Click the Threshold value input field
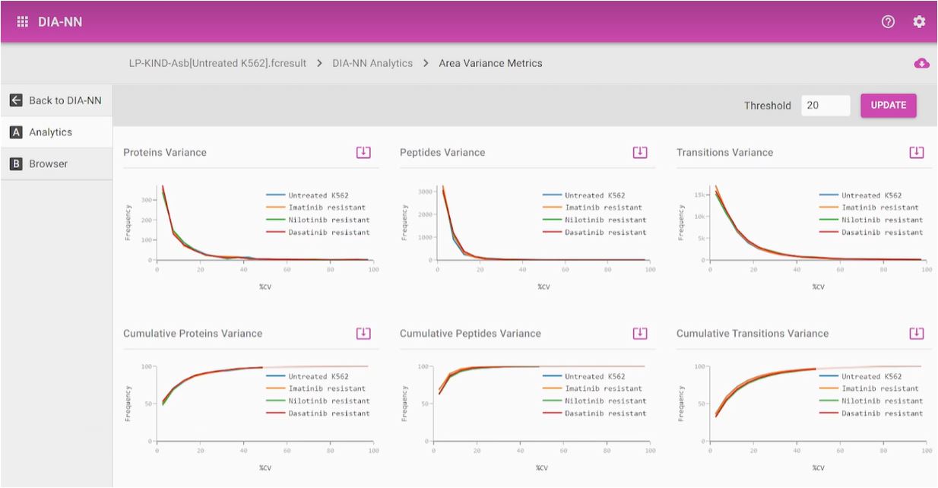 click(825, 106)
